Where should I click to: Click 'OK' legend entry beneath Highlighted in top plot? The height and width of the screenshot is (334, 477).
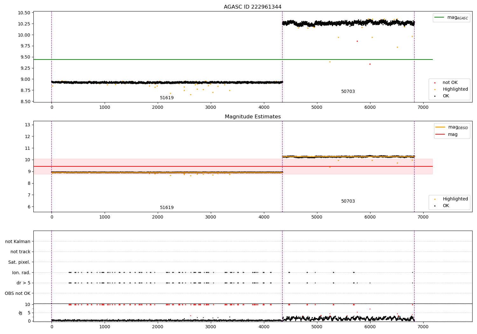click(x=446, y=96)
